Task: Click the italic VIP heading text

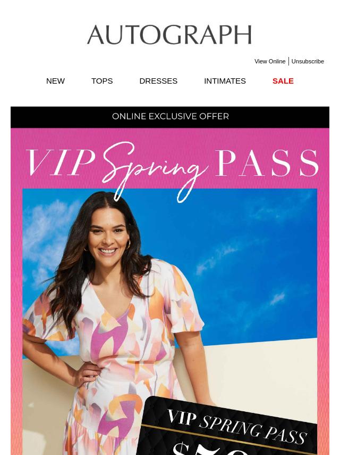Action: pyautogui.click(x=61, y=162)
